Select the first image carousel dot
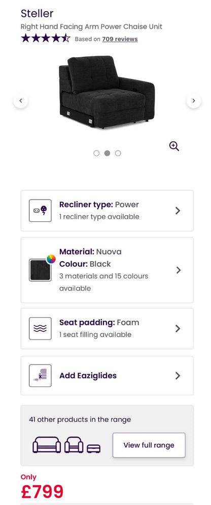The image size is (211, 505). coord(96,153)
